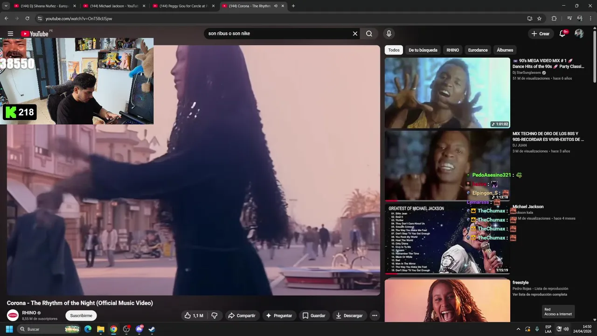Open OBS Studio from taskbar

126,329
